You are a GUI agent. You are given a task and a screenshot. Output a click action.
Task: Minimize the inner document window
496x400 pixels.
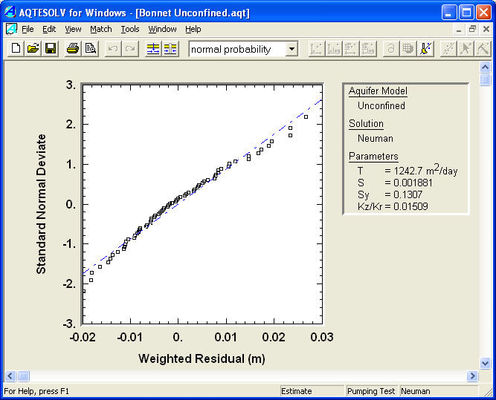459,30
